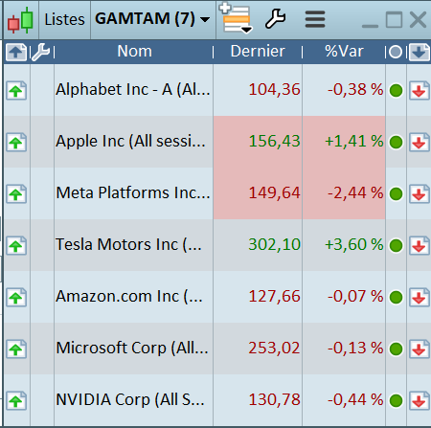Screen dimensions: 431x428
Task: Sort by the Nom column header
Action: click(x=134, y=51)
